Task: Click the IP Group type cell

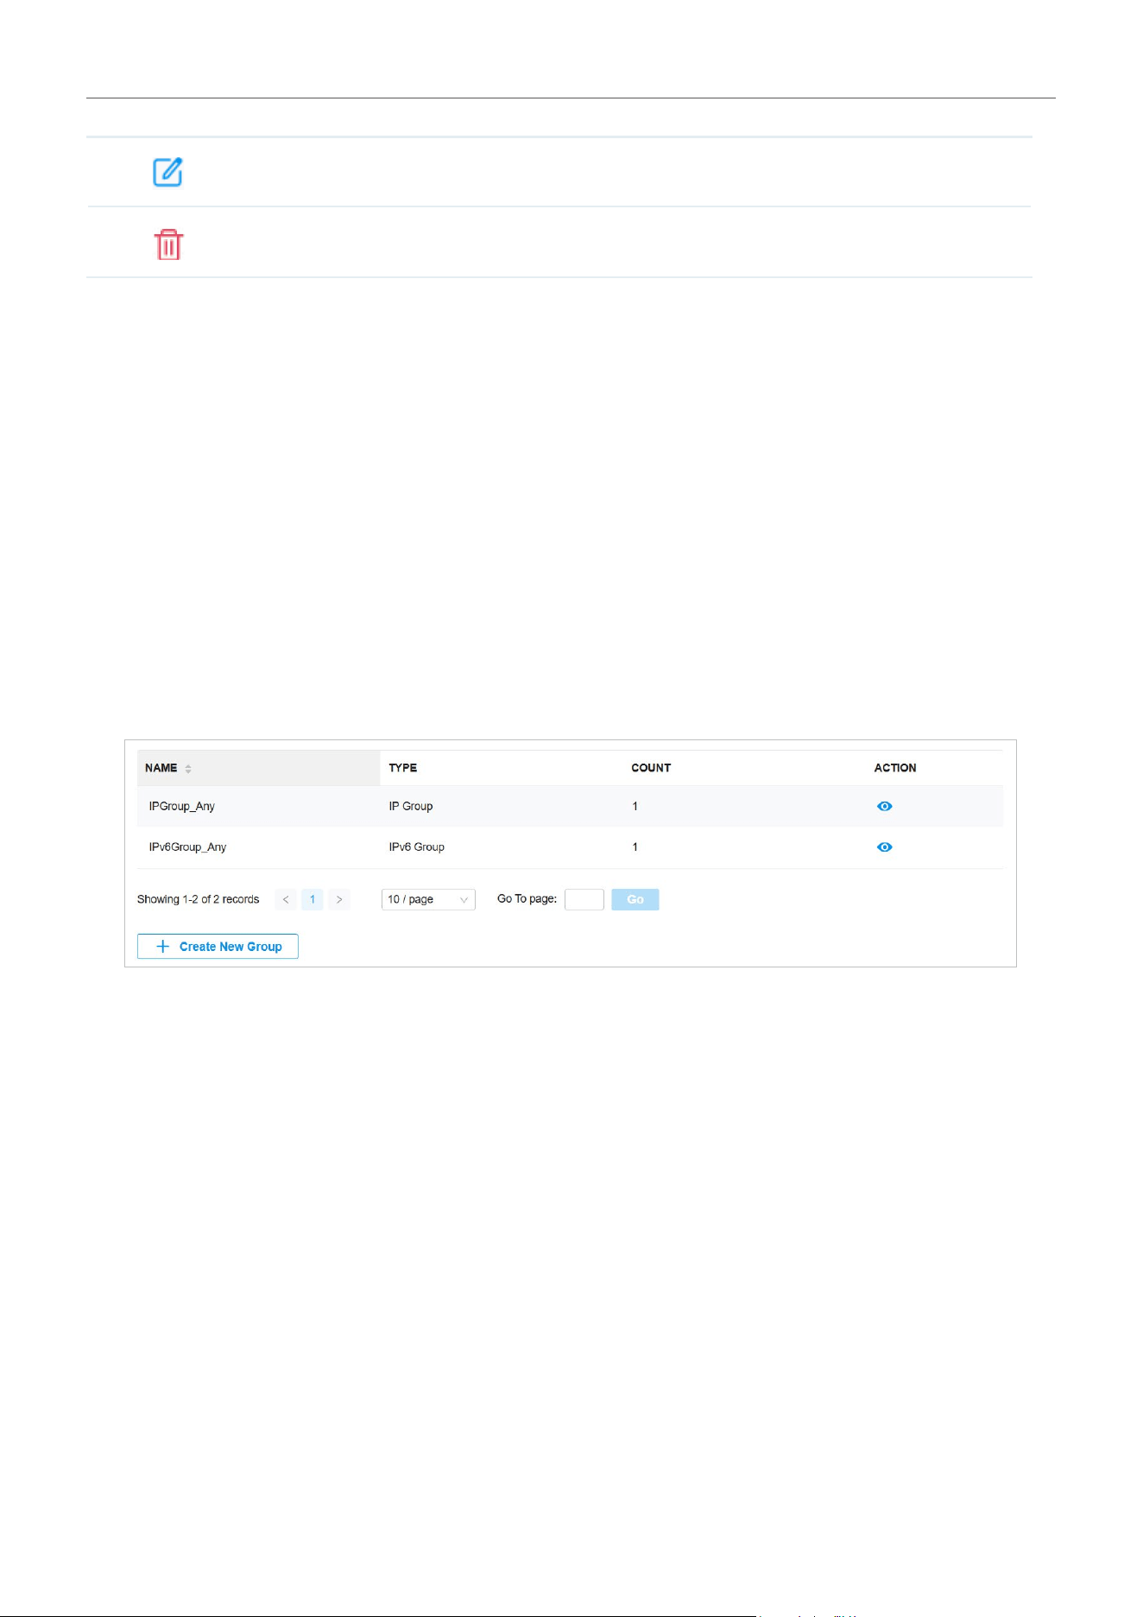Action: [x=411, y=806]
